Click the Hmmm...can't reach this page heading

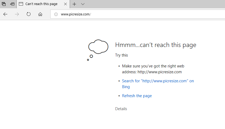156,45
